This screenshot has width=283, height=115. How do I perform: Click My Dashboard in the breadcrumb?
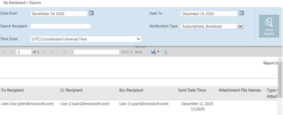pos(14,3)
